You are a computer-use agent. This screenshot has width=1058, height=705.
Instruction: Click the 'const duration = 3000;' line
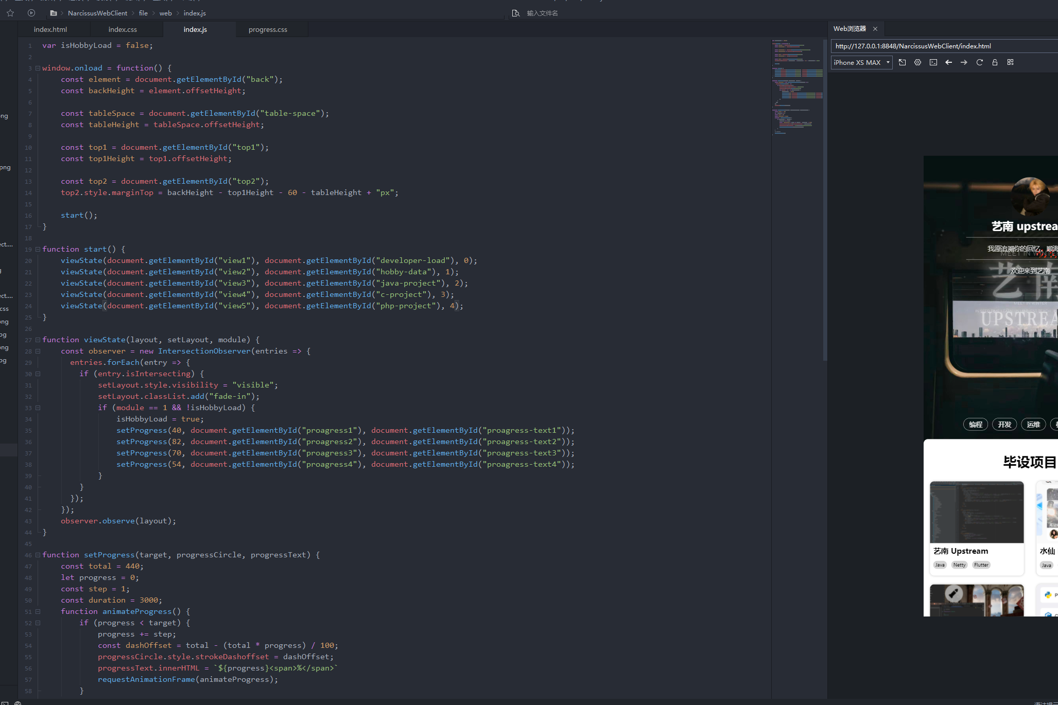point(111,600)
